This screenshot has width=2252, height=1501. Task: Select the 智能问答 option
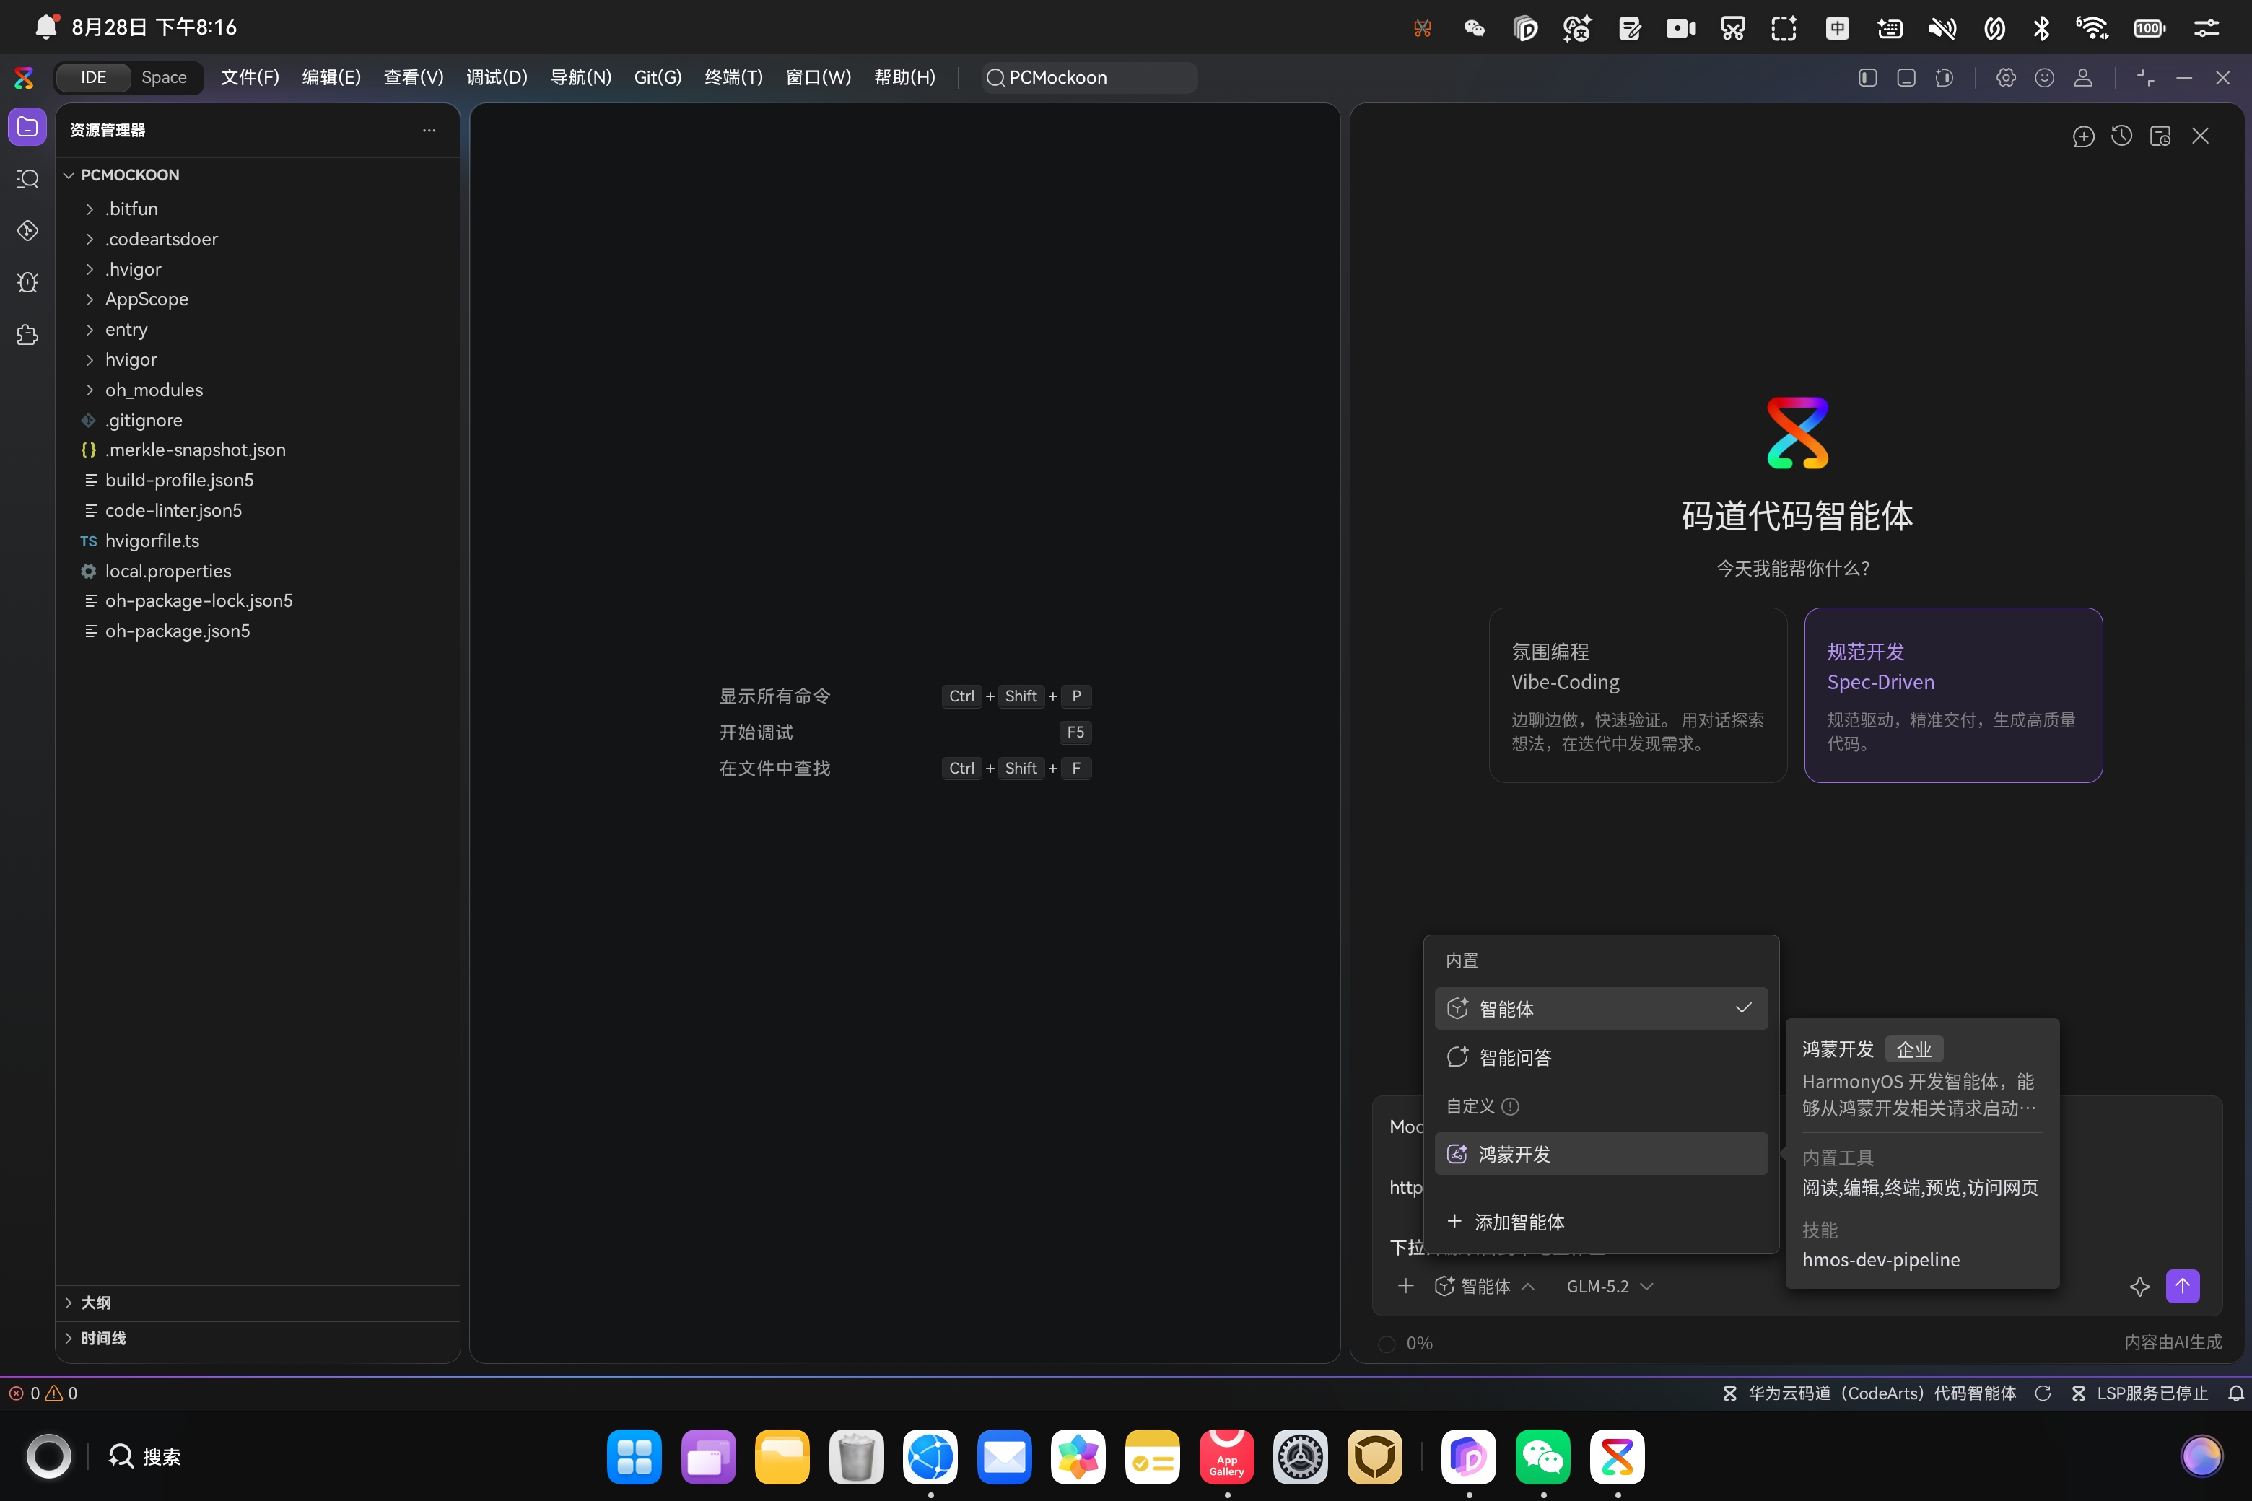pyautogui.click(x=1600, y=1056)
